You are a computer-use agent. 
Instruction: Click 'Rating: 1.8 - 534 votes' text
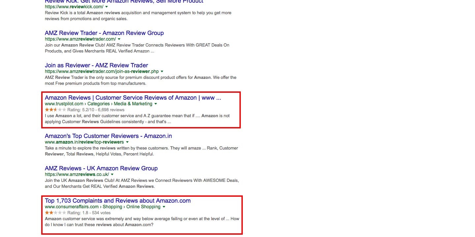click(89, 213)
